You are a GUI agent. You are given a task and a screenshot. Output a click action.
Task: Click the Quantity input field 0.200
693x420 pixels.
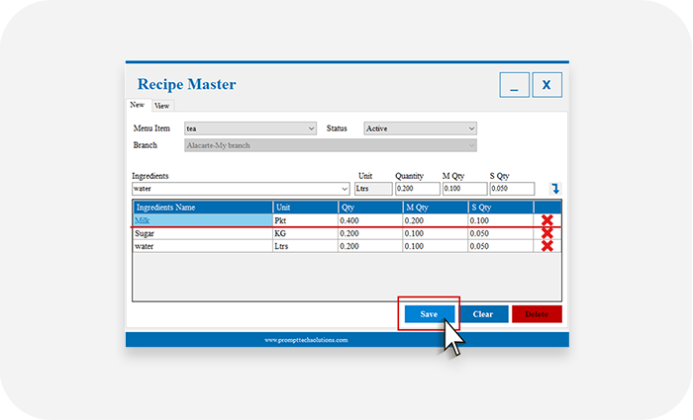[418, 189]
